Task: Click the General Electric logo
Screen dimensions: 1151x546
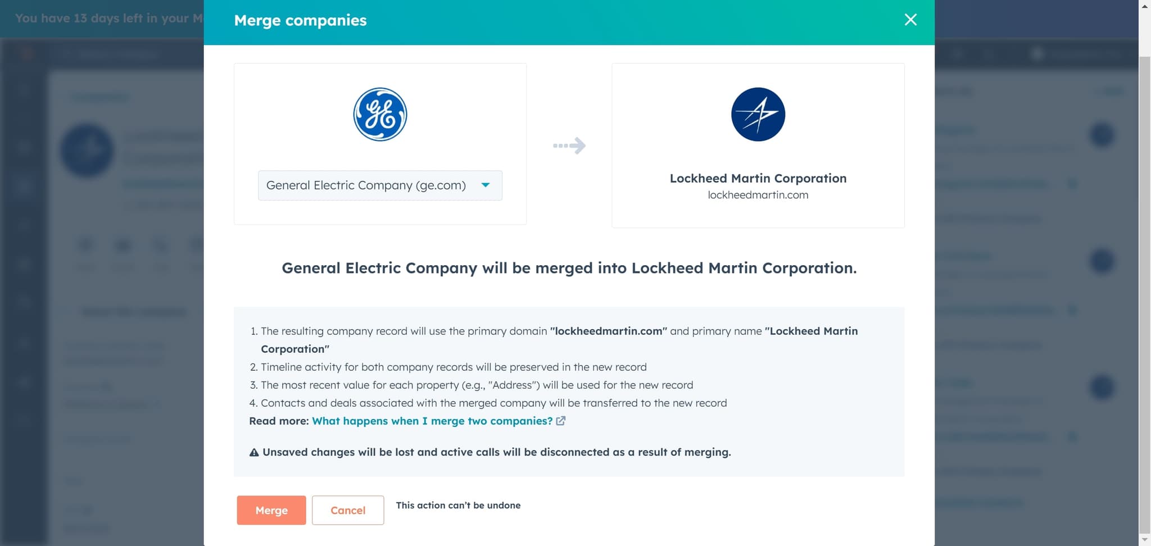Action: (380, 115)
